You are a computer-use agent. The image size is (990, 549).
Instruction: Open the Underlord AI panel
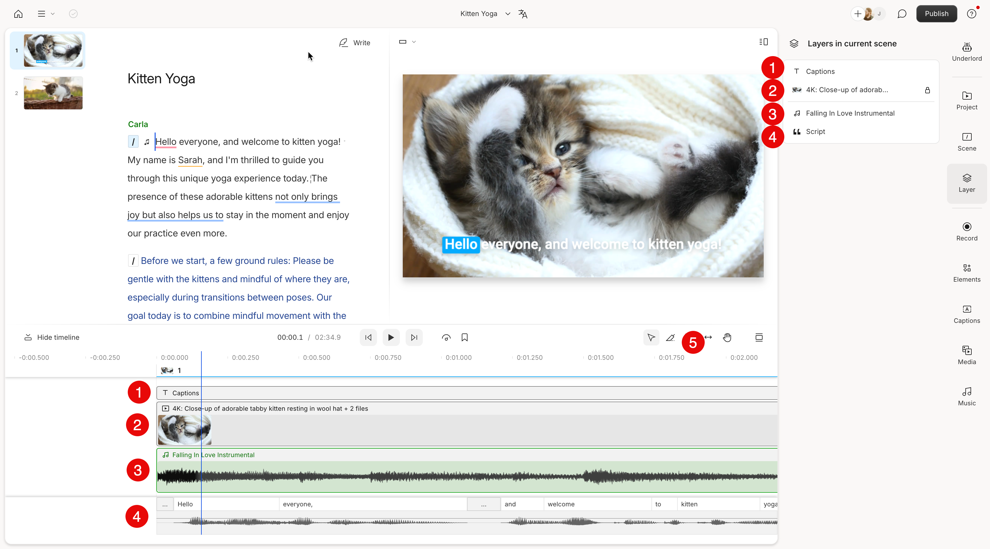966,52
